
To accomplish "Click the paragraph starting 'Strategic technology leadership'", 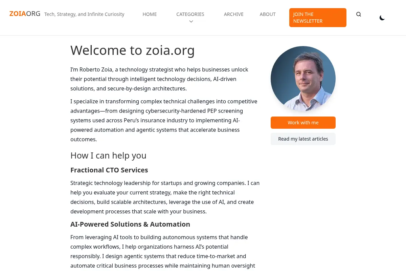I will tap(165, 197).
